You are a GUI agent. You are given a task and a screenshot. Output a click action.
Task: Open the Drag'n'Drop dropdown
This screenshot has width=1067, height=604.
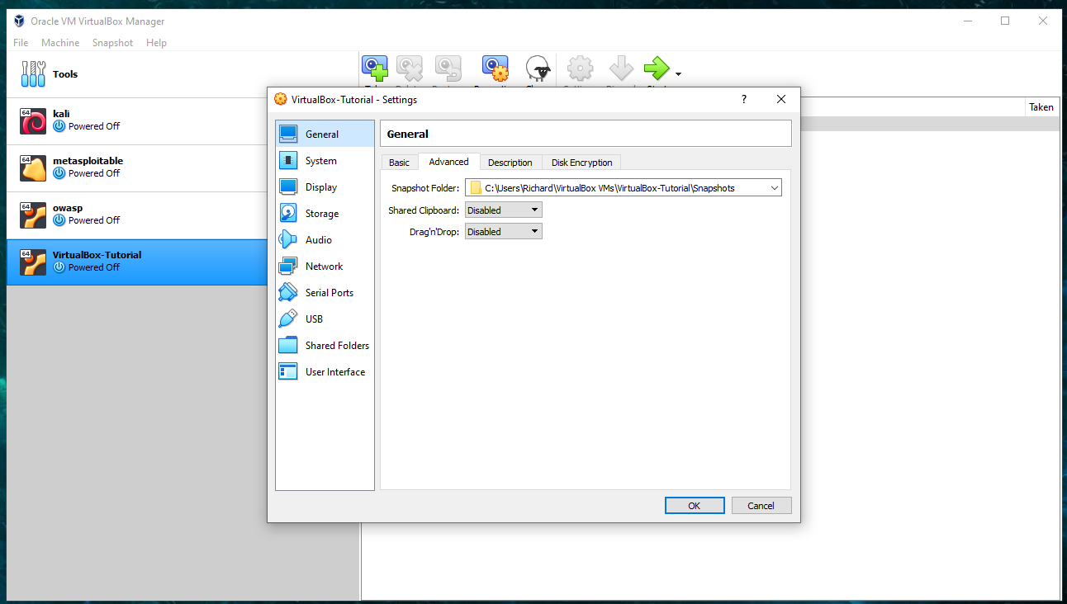[504, 232]
